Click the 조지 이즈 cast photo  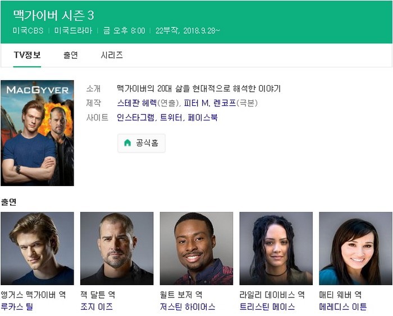tap(117, 248)
